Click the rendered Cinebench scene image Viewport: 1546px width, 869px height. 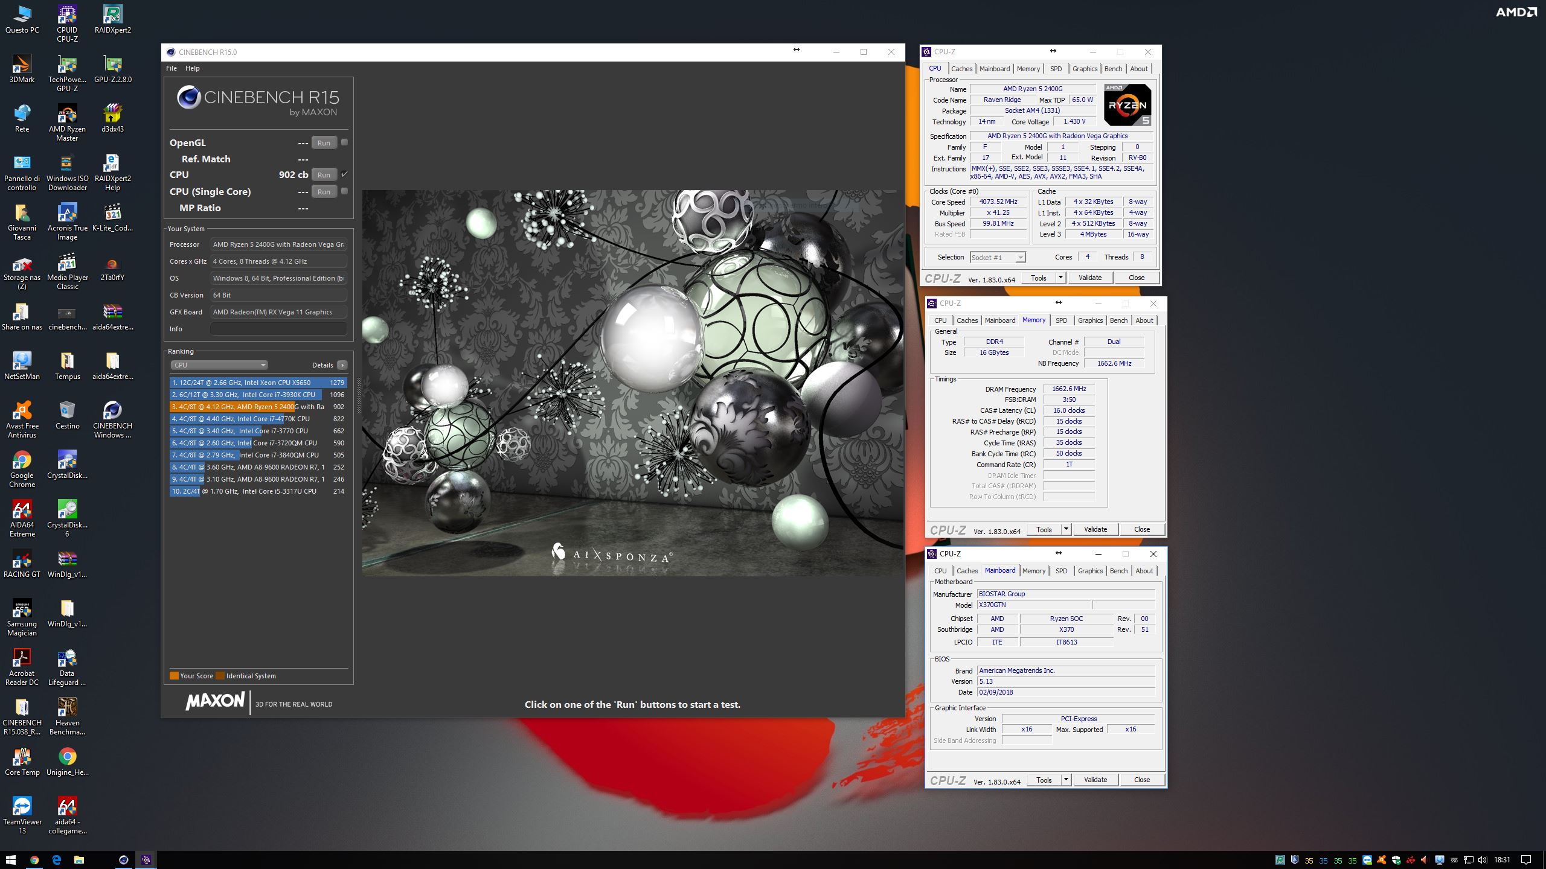633,383
